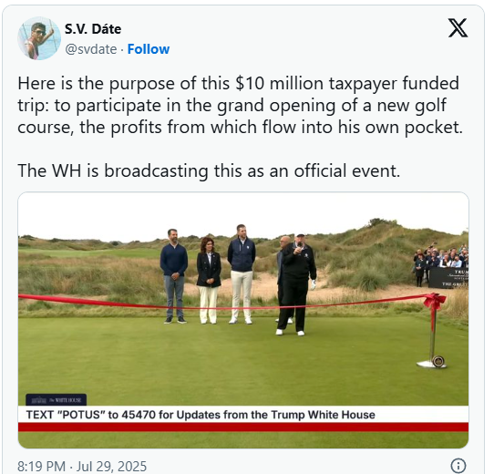Viewport: 494px width, 474px height.
Task: Click the TEXT "POTUS" to 45470 banner
Action: coord(201,415)
